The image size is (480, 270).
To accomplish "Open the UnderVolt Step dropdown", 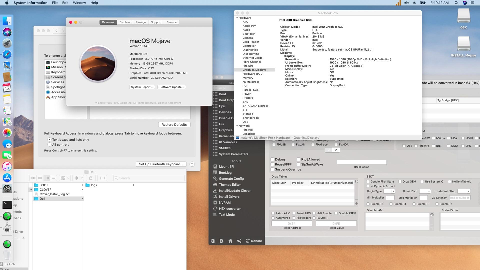I will pos(464,191).
